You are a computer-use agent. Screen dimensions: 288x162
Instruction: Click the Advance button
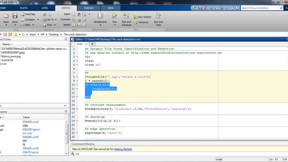[141, 22]
